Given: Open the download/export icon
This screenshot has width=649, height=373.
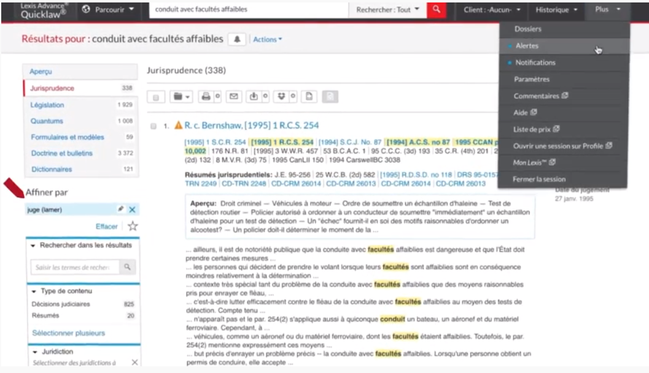Looking at the screenshot, I should pos(255,97).
